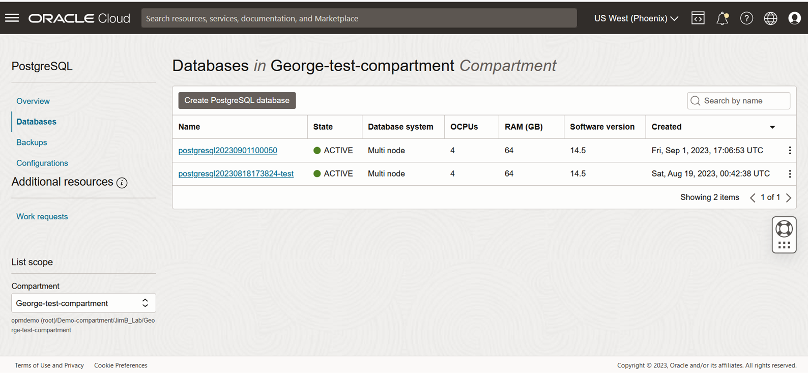808x373 pixels.
Task: Open Backups in the sidebar
Action: point(32,142)
